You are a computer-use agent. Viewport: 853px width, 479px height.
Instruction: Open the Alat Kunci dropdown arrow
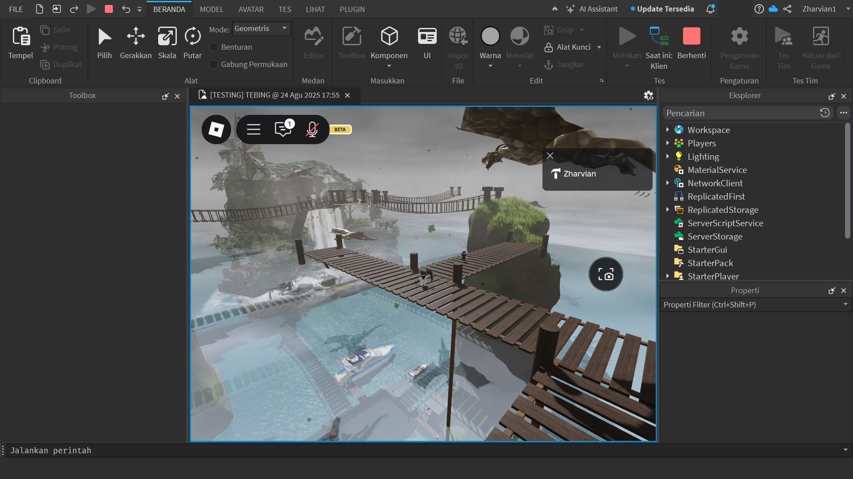pyautogui.click(x=599, y=47)
